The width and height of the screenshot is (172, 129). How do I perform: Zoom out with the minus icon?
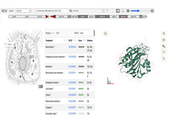click(128, 11)
